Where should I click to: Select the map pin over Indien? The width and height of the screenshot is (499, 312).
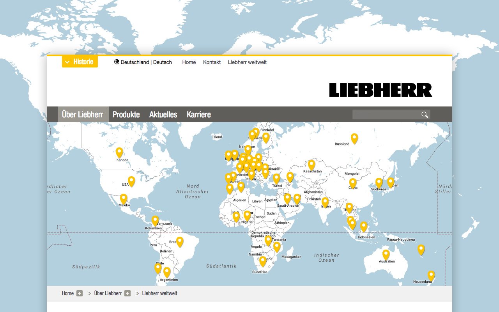click(x=325, y=202)
